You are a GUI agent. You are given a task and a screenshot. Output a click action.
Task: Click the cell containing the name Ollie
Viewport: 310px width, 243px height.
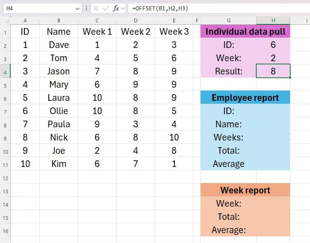coord(59,111)
